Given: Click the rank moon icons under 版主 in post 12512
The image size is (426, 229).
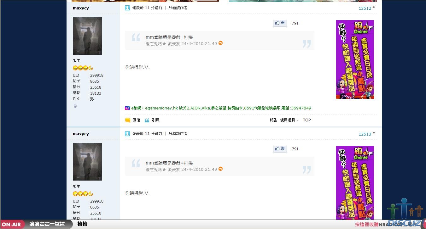Looking at the screenshot, I should (x=83, y=68).
